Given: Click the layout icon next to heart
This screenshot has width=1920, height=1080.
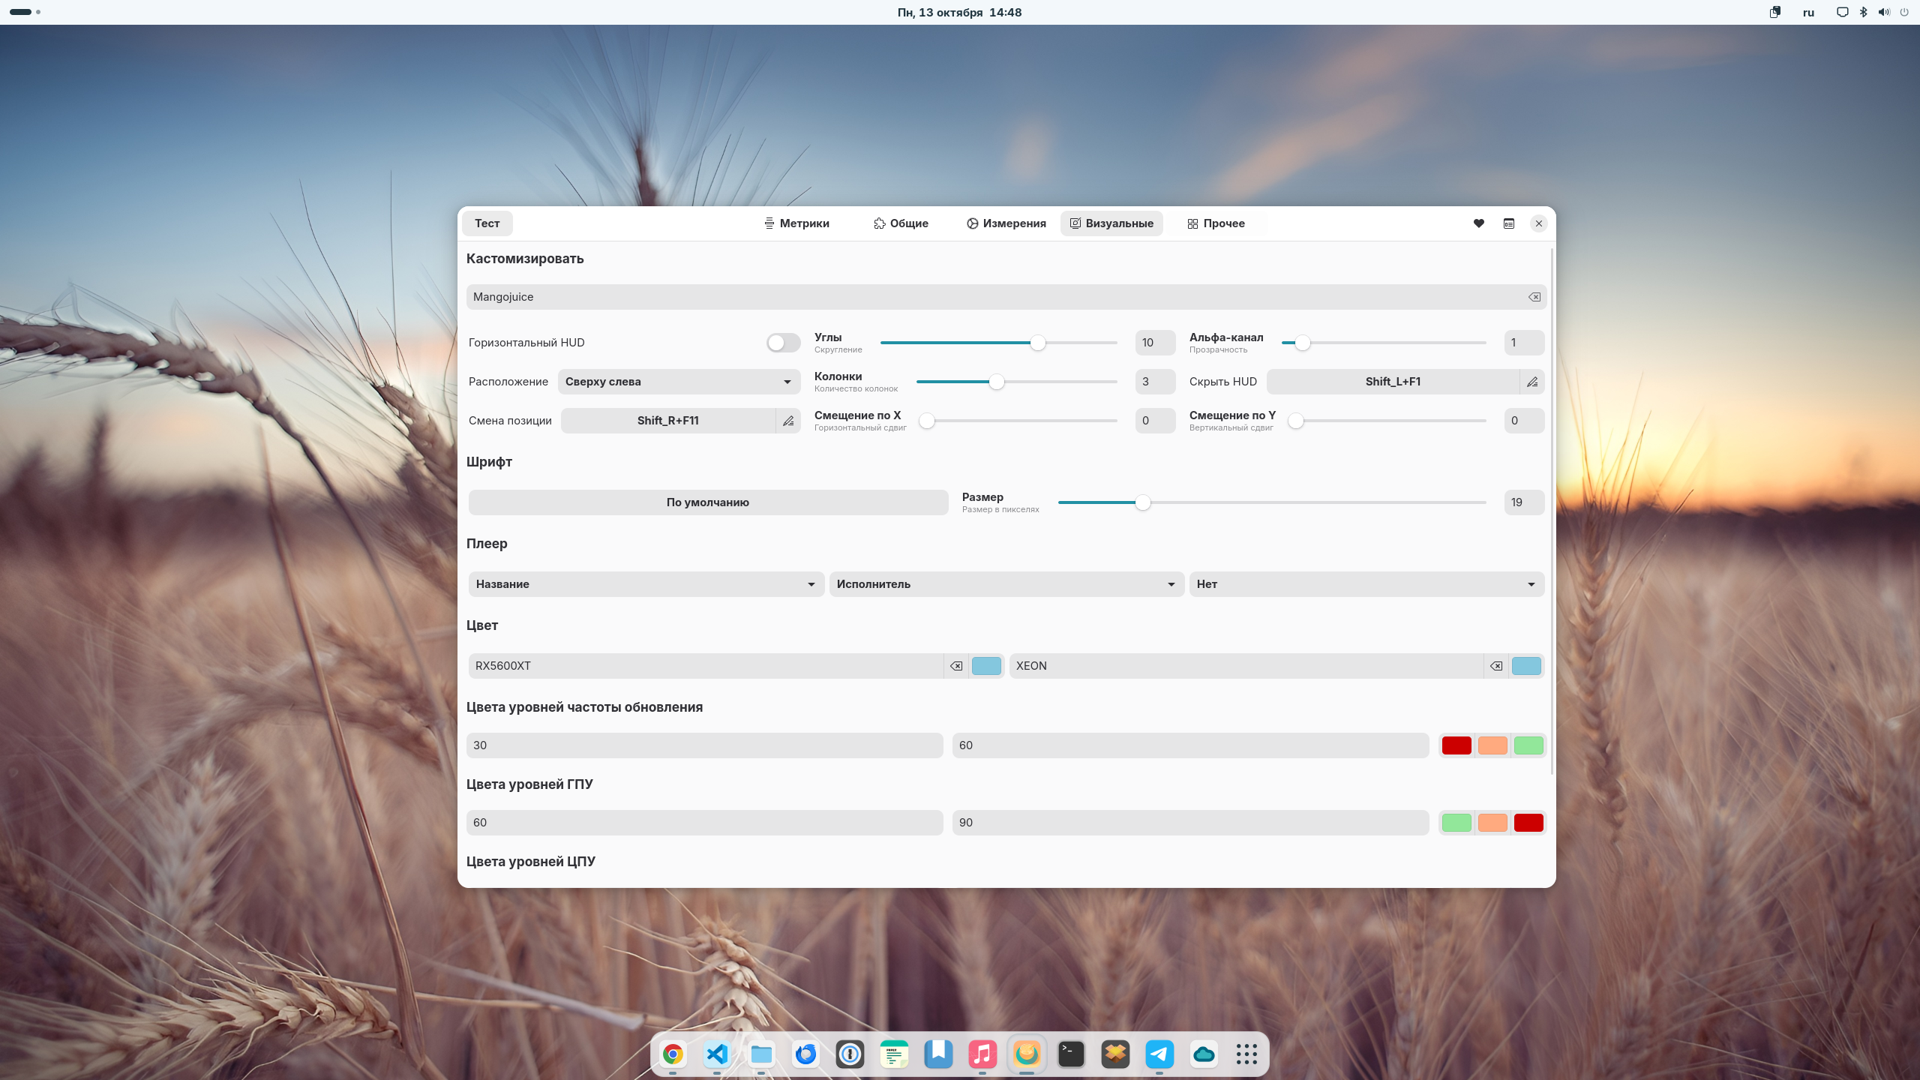Looking at the screenshot, I should coord(1509,223).
